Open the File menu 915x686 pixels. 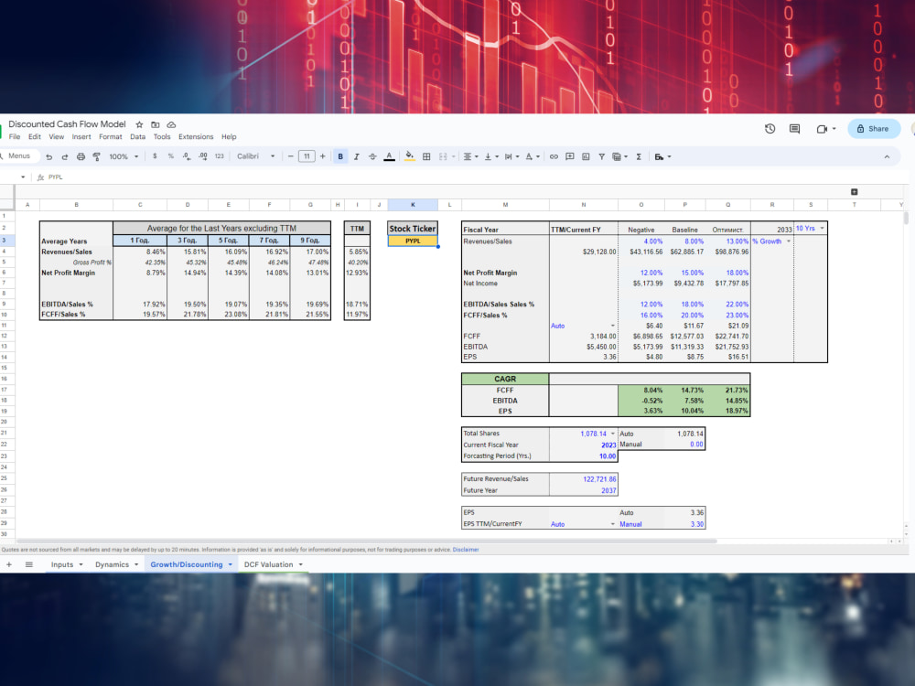pyautogui.click(x=15, y=136)
